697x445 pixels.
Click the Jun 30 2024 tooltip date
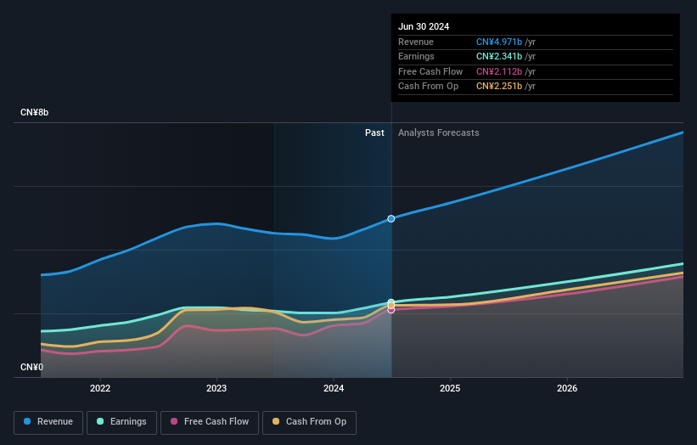pyautogui.click(x=424, y=26)
